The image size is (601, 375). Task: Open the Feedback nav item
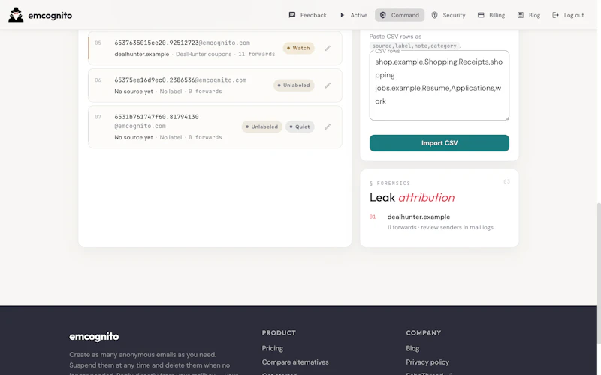pyautogui.click(x=307, y=15)
